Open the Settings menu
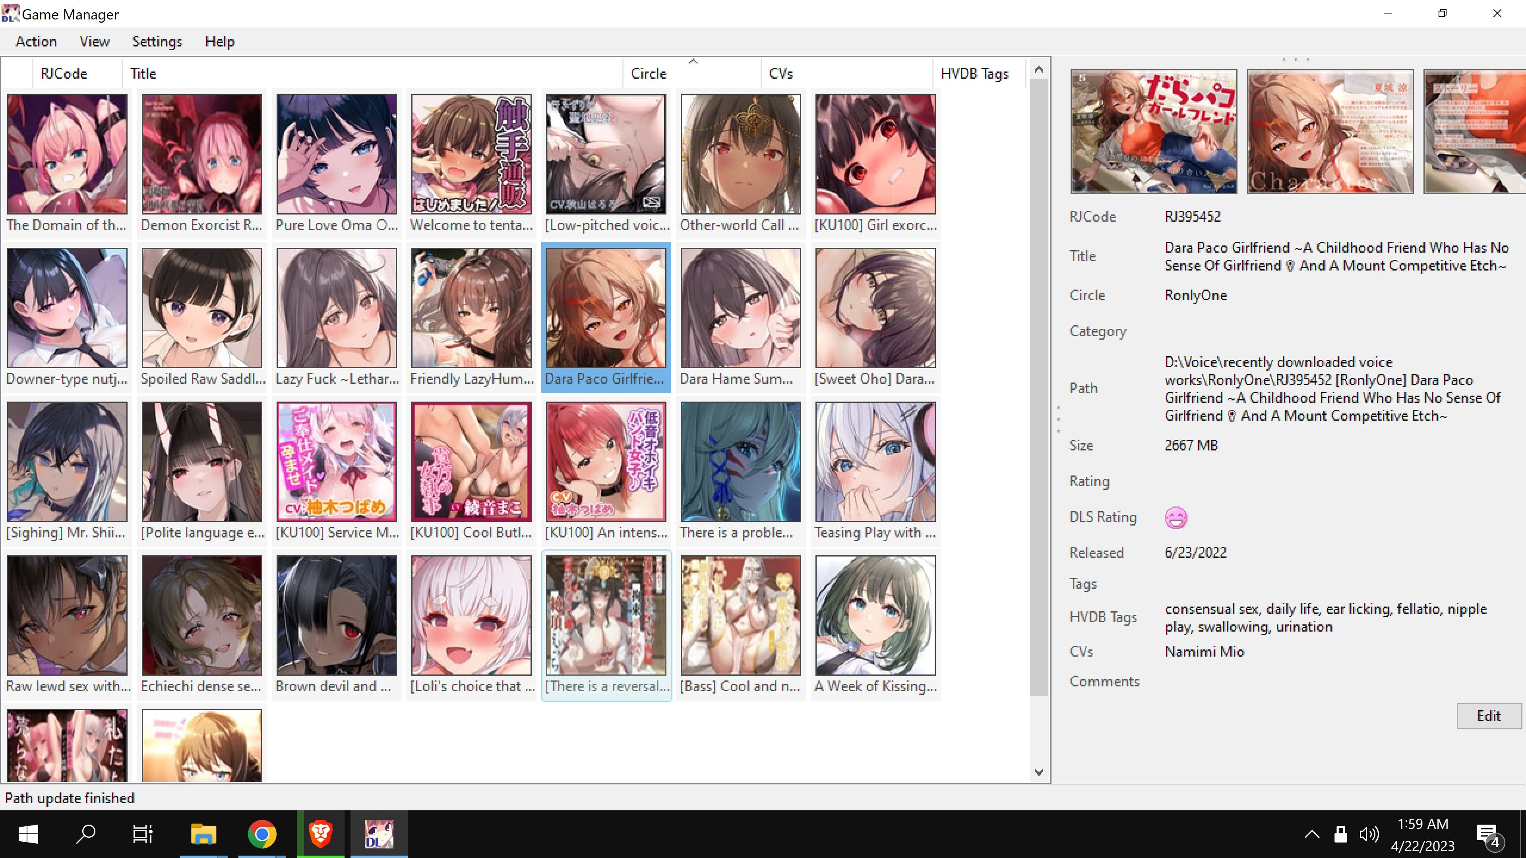 pos(157,41)
